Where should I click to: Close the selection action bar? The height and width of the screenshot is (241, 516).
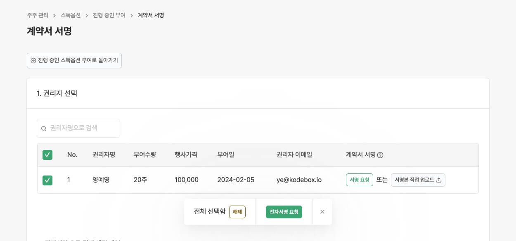point(322,212)
